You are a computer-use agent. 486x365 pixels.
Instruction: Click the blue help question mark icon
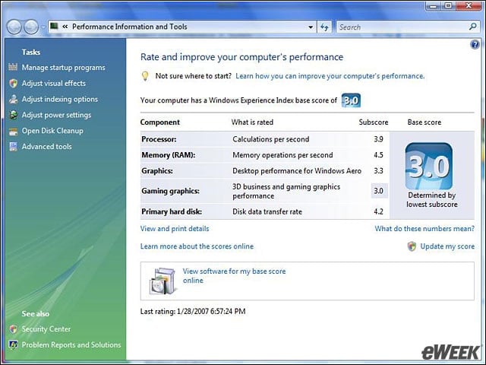click(x=475, y=45)
